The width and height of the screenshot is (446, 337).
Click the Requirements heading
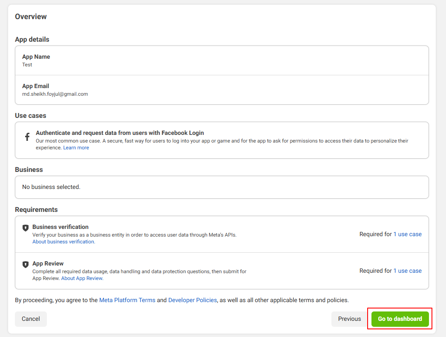point(36,210)
